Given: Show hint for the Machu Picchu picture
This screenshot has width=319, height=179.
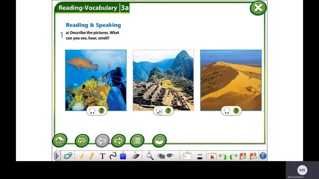Looking at the screenshot, I should click(168, 111).
